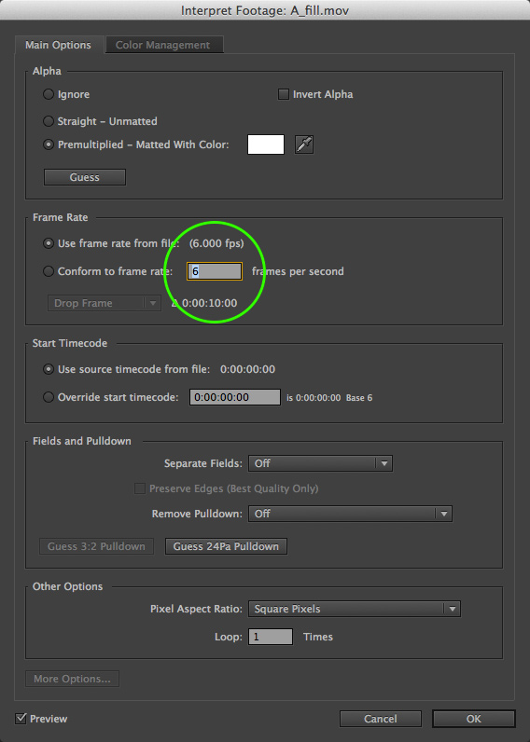Select Conform to frame rate option
Viewport: 530px width, 742px height.
pos(49,271)
